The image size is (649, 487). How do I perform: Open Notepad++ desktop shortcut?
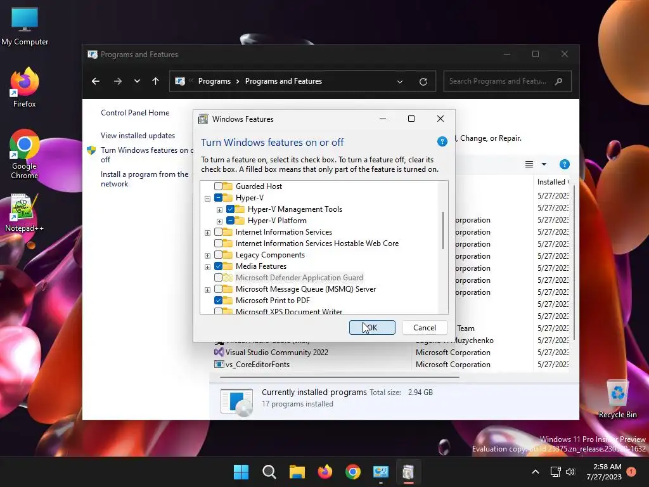coord(25,212)
